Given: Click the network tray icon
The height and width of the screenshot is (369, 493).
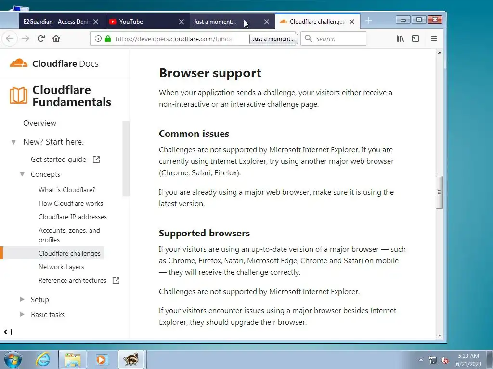Looking at the screenshot, I should 433,360.
